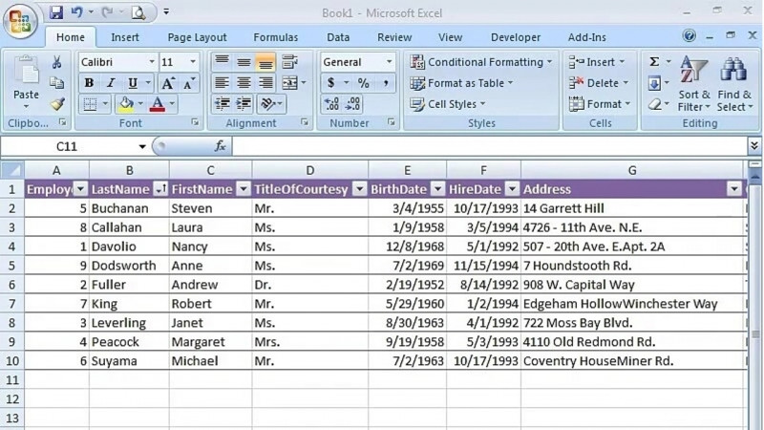Click the Conditional Formatting button

pos(482,62)
